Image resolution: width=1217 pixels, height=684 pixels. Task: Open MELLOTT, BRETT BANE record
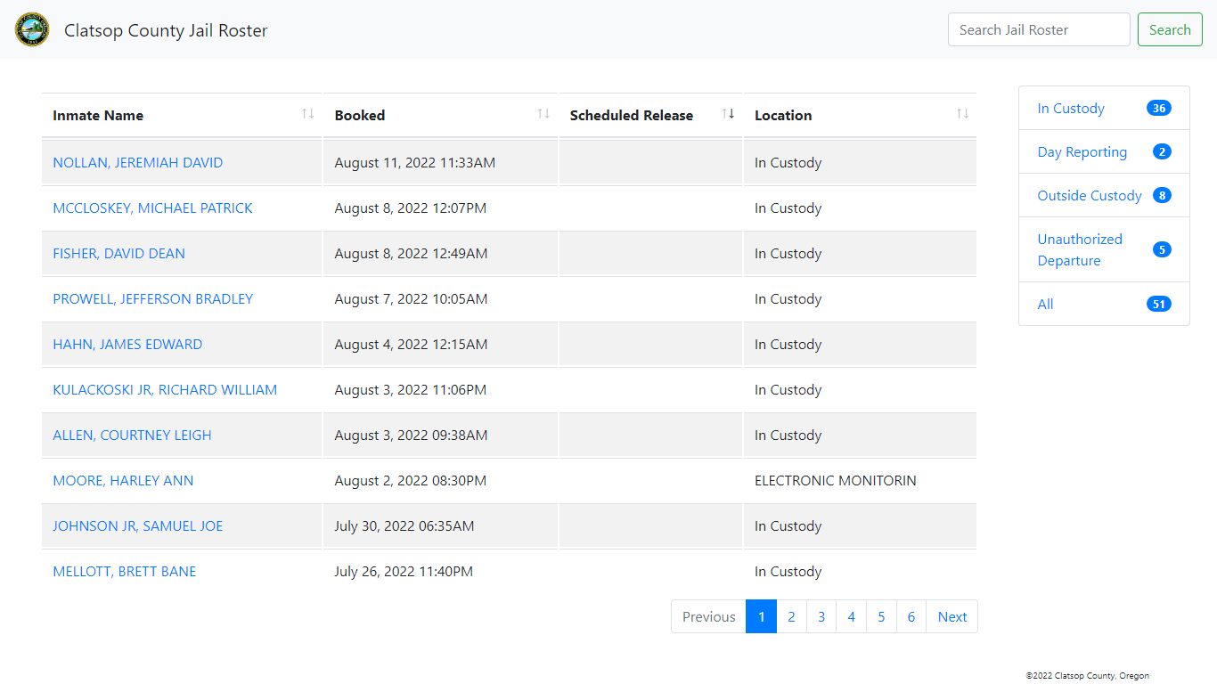pyautogui.click(x=124, y=572)
